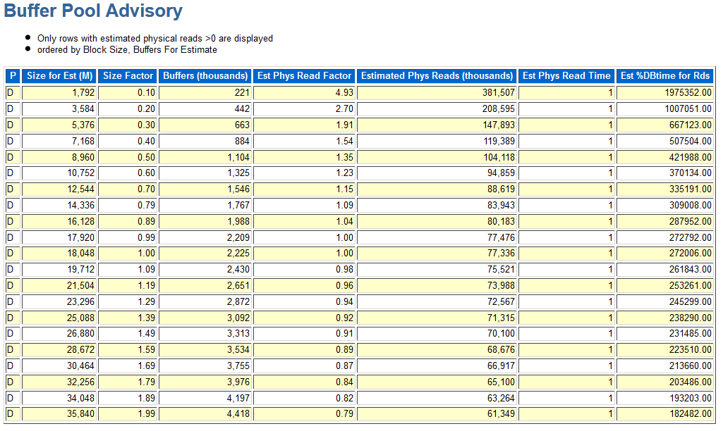Select the size factor 0.99

point(128,237)
